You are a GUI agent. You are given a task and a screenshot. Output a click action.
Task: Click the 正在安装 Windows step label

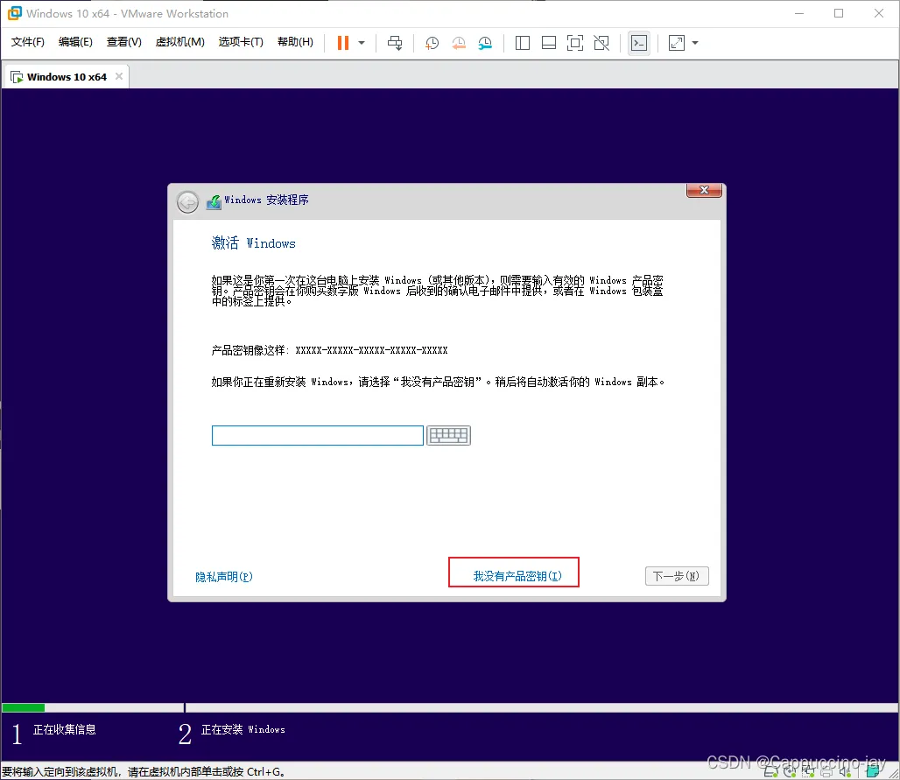[x=243, y=729]
